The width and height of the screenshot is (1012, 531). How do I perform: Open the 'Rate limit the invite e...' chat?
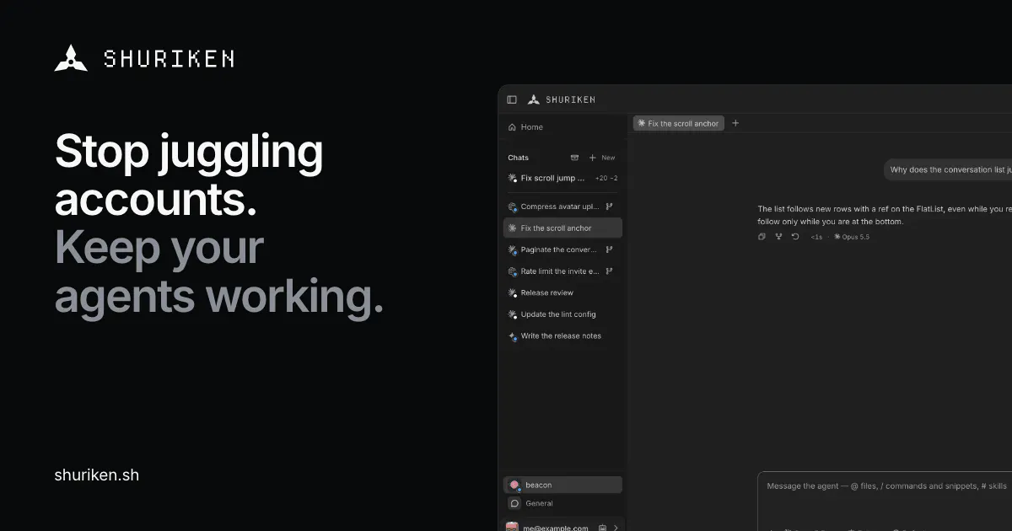[563, 271]
